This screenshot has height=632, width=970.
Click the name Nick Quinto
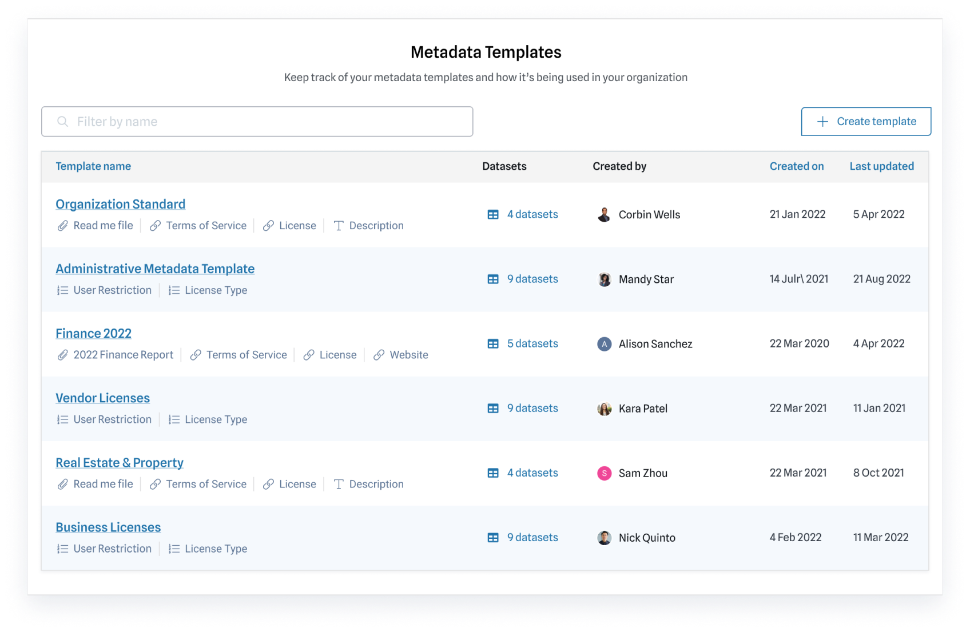point(647,538)
